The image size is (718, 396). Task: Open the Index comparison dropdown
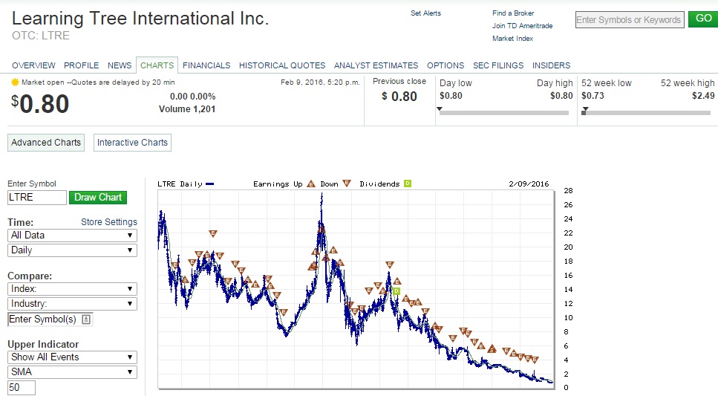(x=72, y=289)
